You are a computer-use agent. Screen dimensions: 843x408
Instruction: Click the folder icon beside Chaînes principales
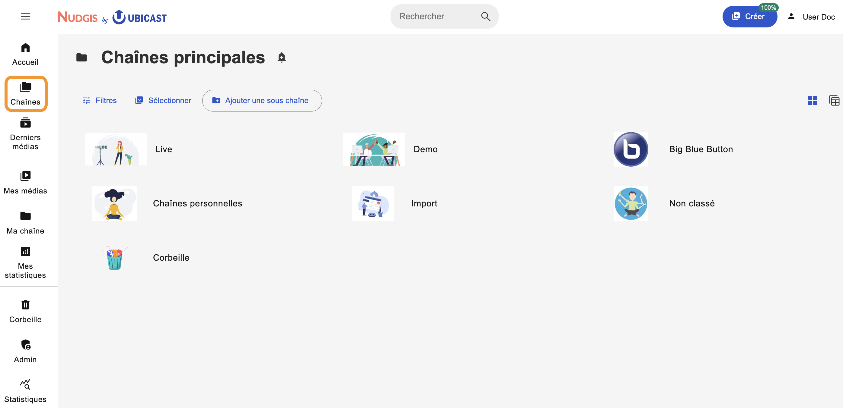click(x=81, y=58)
